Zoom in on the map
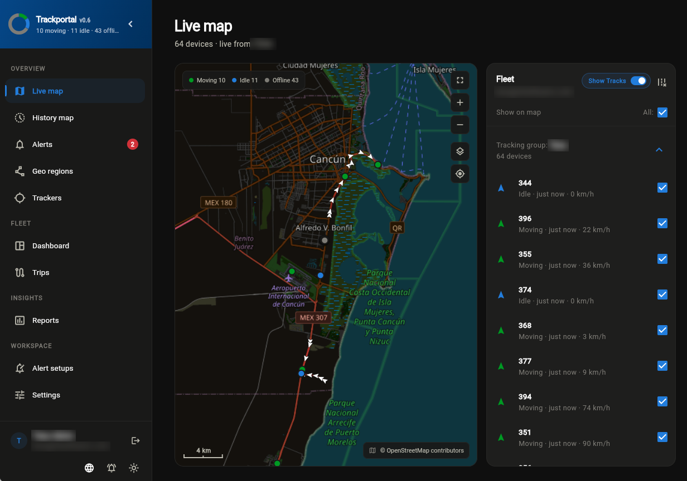The image size is (687, 481). coord(460,102)
